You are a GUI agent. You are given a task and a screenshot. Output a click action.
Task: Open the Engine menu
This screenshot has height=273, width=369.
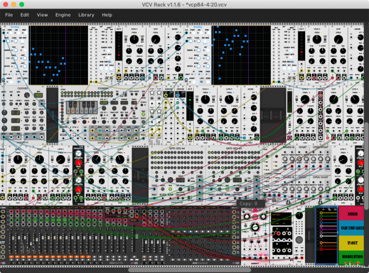[x=63, y=15]
